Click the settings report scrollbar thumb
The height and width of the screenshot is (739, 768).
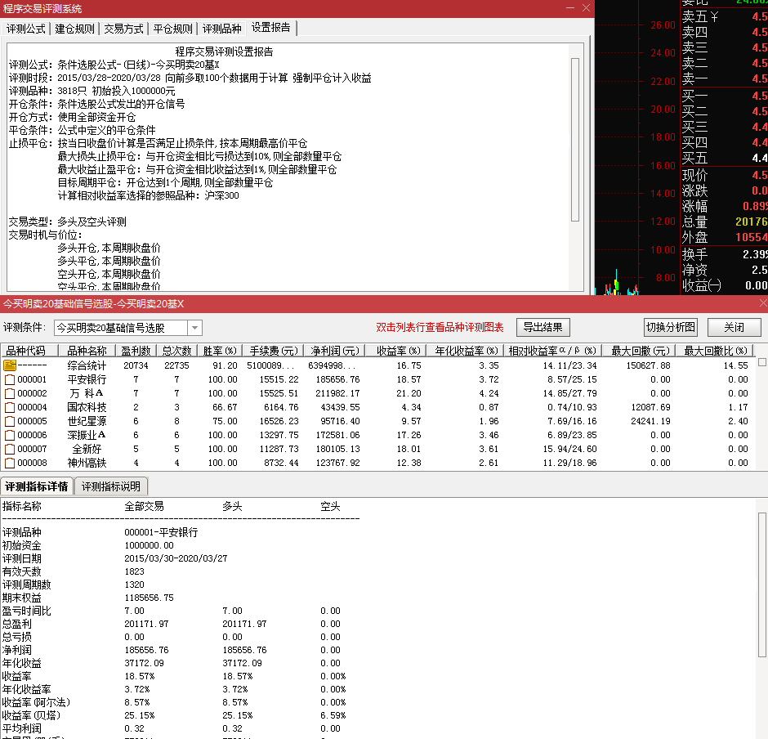575,140
